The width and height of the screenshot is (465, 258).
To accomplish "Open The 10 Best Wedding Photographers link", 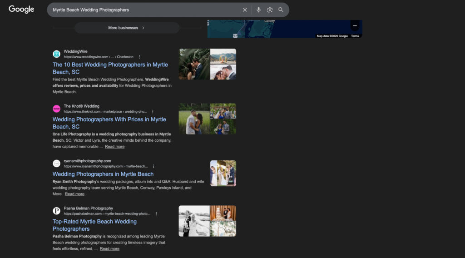I will click(110, 68).
